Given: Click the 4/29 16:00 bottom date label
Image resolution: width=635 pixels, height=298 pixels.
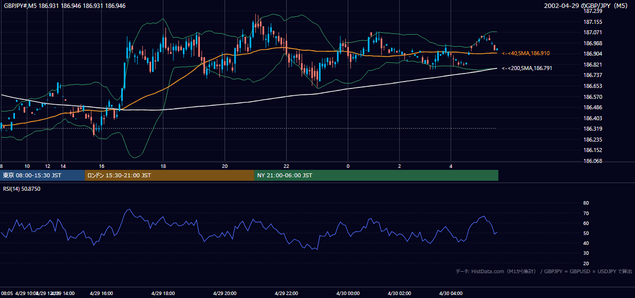Looking at the screenshot, I should [x=101, y=294].
